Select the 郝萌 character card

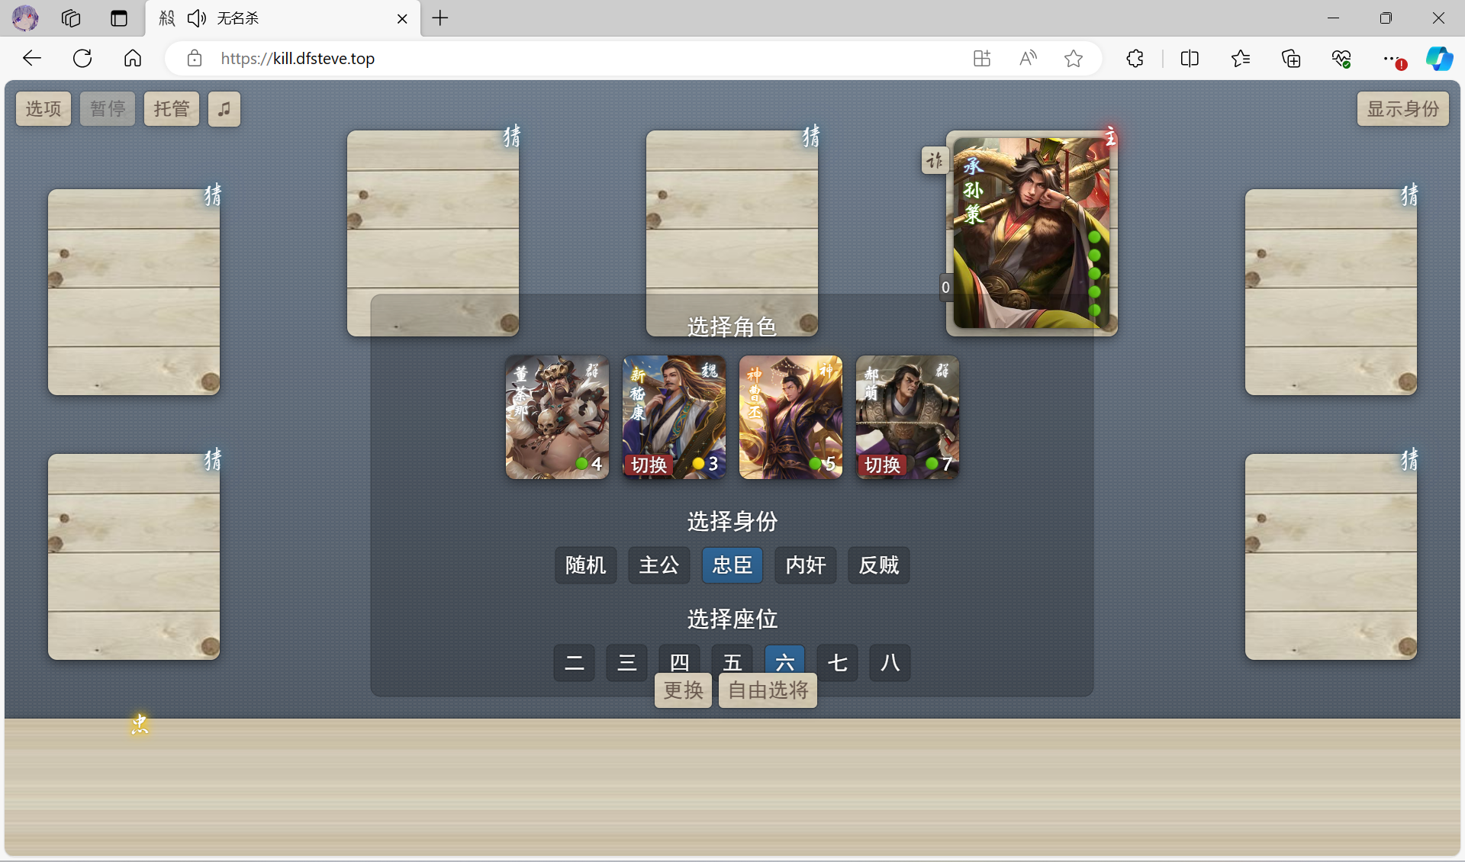pos(907,417)
